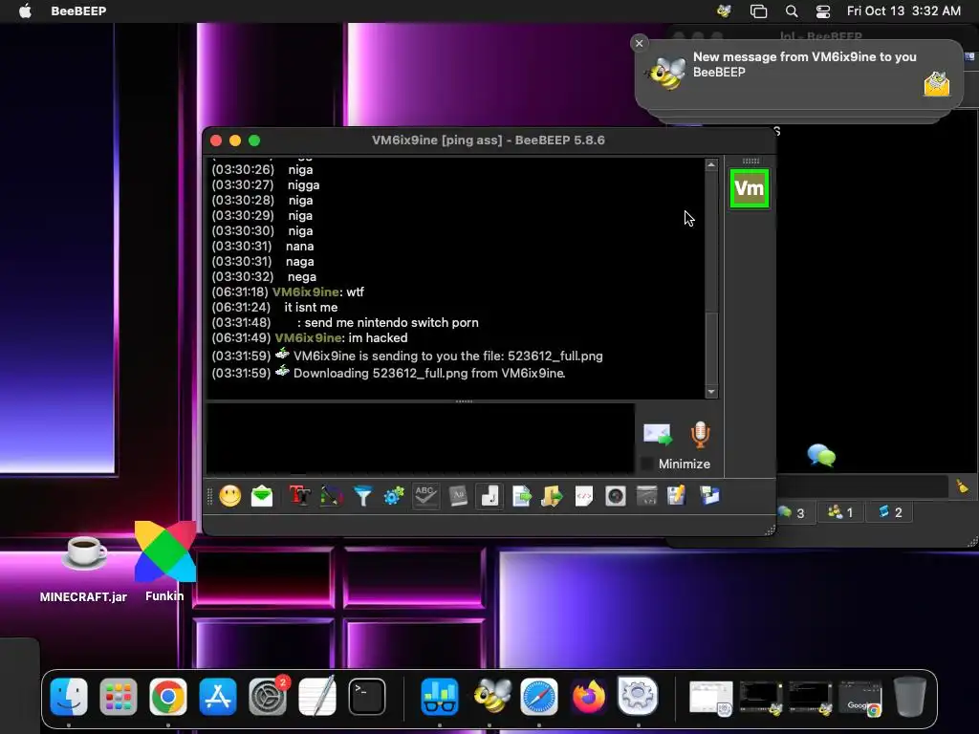Toggle the ABC spell checking icon

[425, 496]
